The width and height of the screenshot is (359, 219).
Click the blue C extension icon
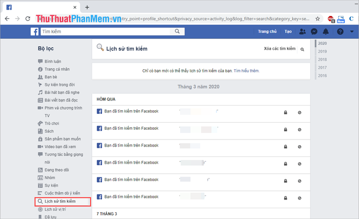(351, 19)
